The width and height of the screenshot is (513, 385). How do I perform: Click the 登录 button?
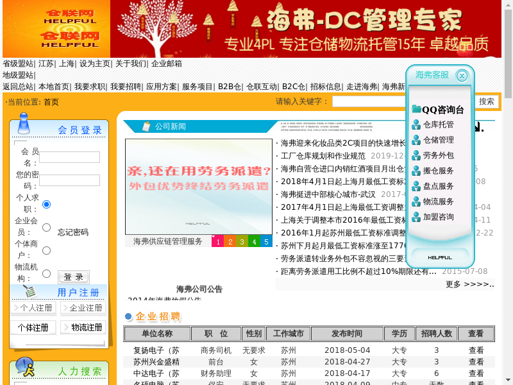click(x=74, y=277)
